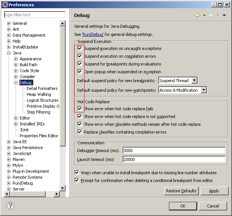The image size is (232, 216).
Task: Expand the Help preferences node
Action: 9,41
